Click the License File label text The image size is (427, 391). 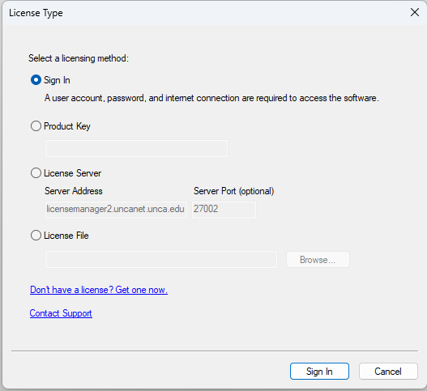[66, 236]
